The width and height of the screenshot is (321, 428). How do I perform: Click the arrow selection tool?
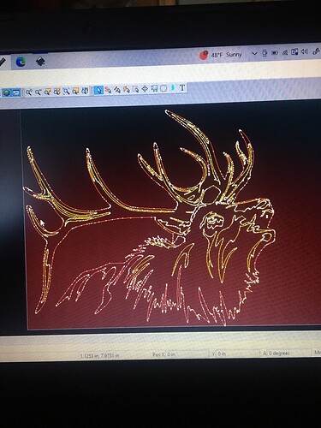98,90
